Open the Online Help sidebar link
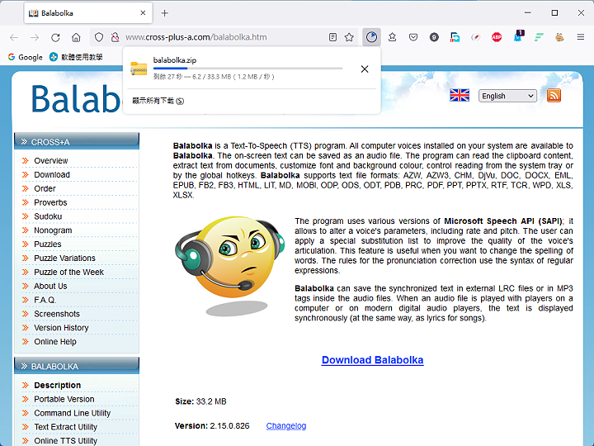This screenshot has width=594, height=446. (55, 342)
